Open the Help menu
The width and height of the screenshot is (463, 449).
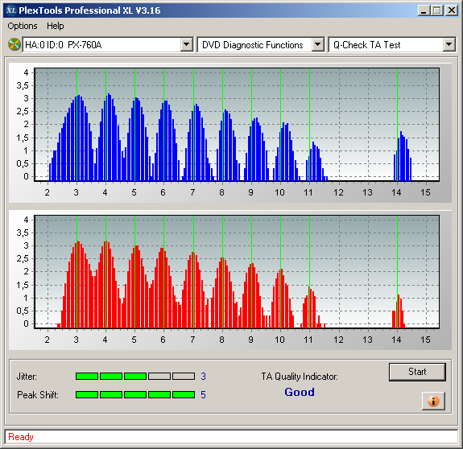(x=56, y=26)
